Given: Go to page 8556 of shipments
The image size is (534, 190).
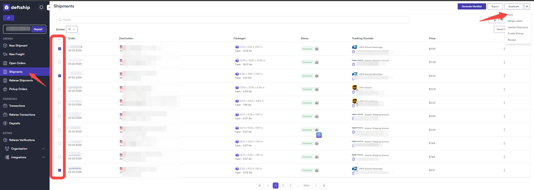Looking at the screenshot, I should [x=306, y=186].
